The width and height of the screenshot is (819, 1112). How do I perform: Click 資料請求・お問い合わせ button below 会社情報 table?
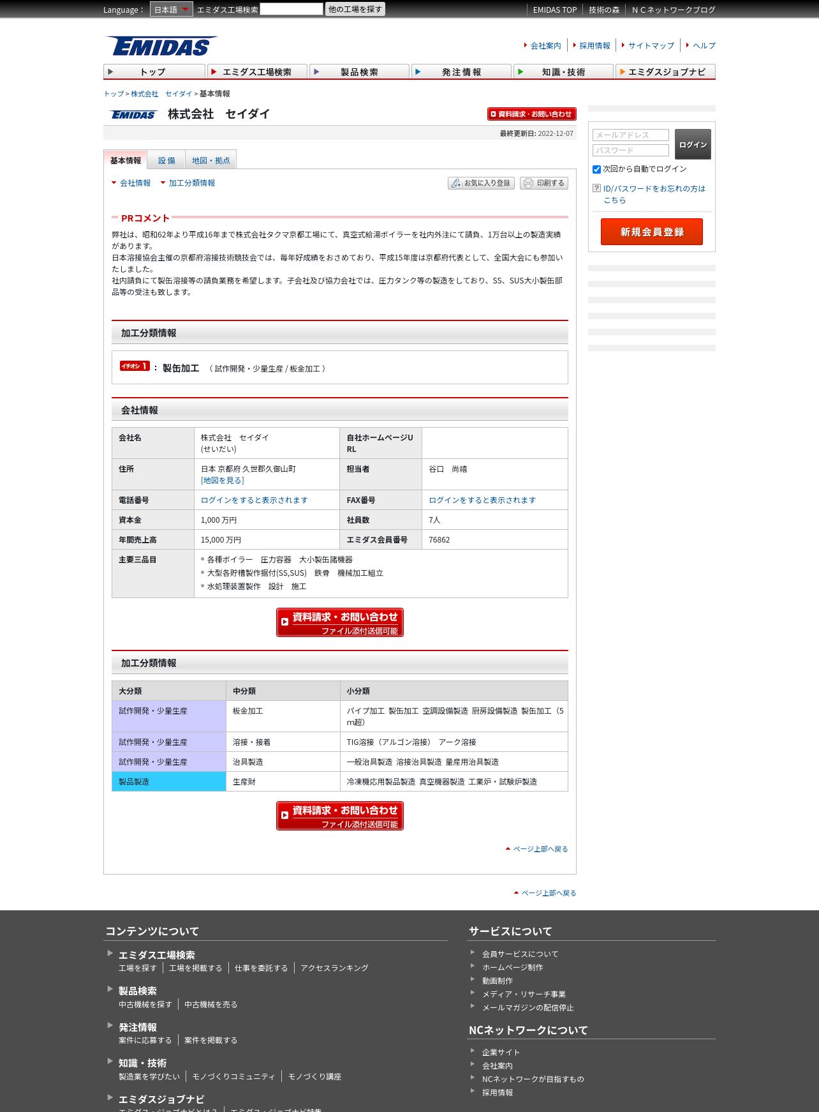pyautogui.click(x=340, y=622)
